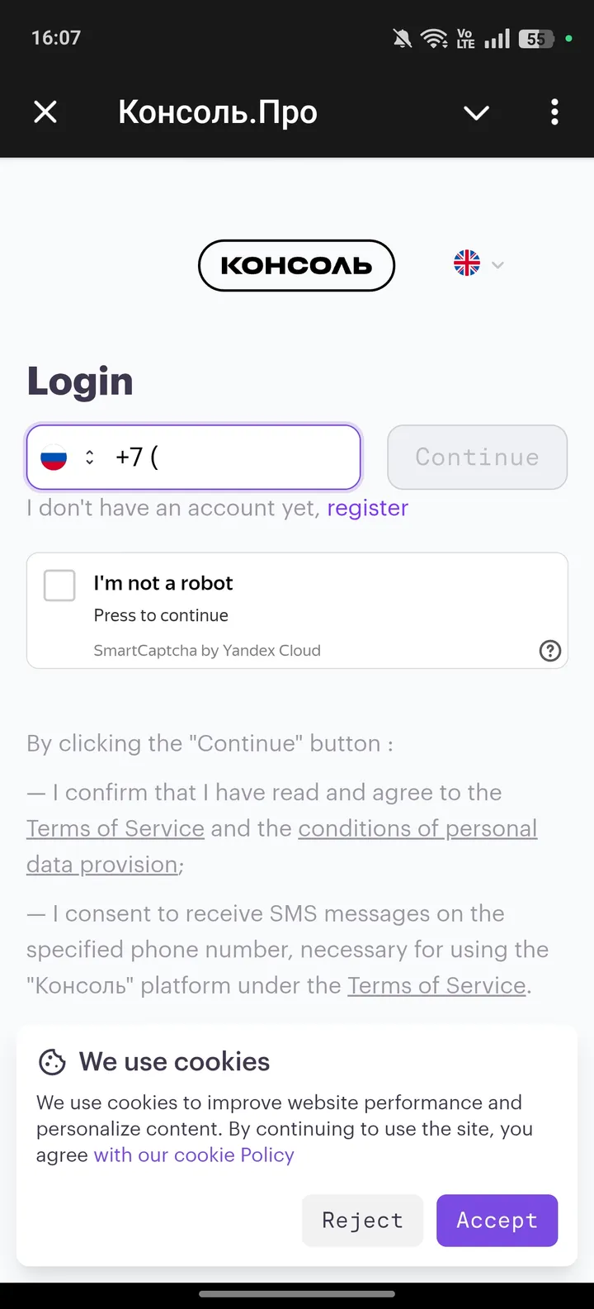Expand the language selector chevron

click(497, 264)
